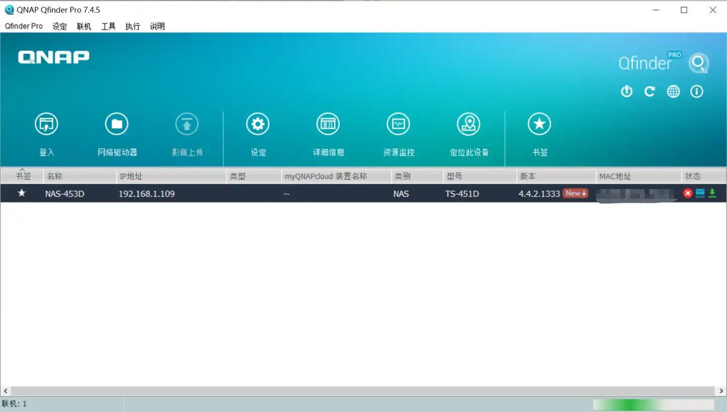Sort by 状态 column header

[704, 176]
